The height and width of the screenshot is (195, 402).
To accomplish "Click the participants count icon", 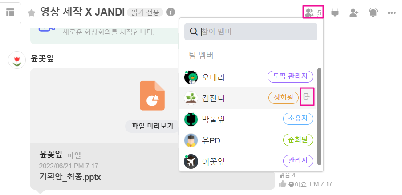I will click(x=313, y=12).
